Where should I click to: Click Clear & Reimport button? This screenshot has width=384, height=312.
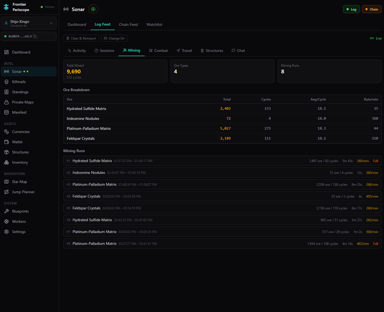(81, 38)
